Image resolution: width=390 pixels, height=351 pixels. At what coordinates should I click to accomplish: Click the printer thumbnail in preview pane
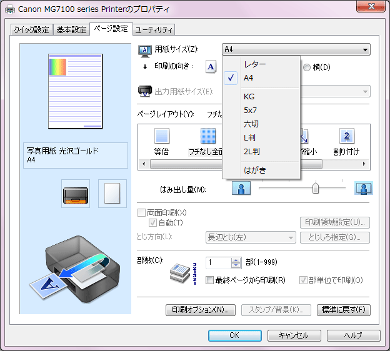pyautogui.click(x=76, y=194)
